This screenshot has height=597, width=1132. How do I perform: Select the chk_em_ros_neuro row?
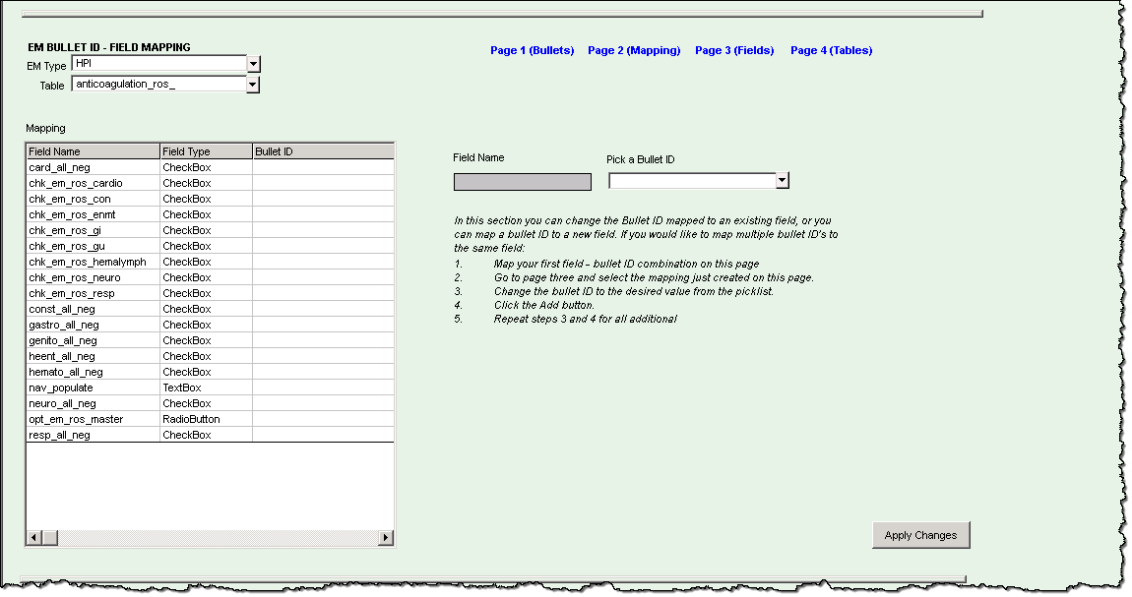(210, 277)
